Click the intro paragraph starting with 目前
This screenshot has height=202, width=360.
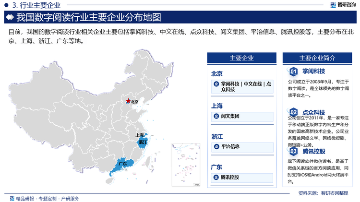[180, 36]
